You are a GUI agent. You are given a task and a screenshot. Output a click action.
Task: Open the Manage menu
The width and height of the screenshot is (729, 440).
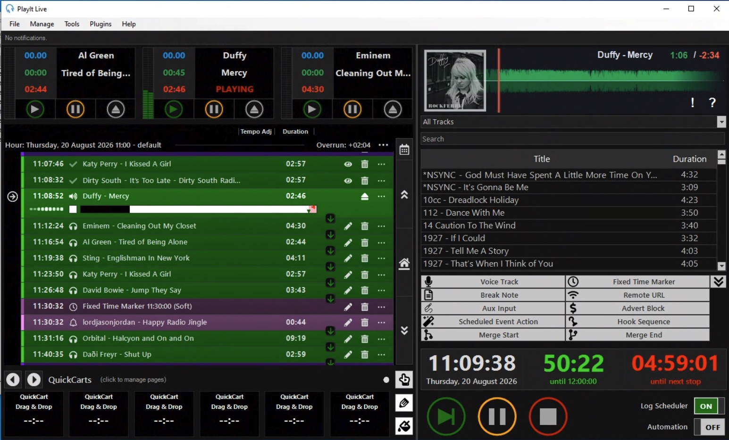click(42, 24)
